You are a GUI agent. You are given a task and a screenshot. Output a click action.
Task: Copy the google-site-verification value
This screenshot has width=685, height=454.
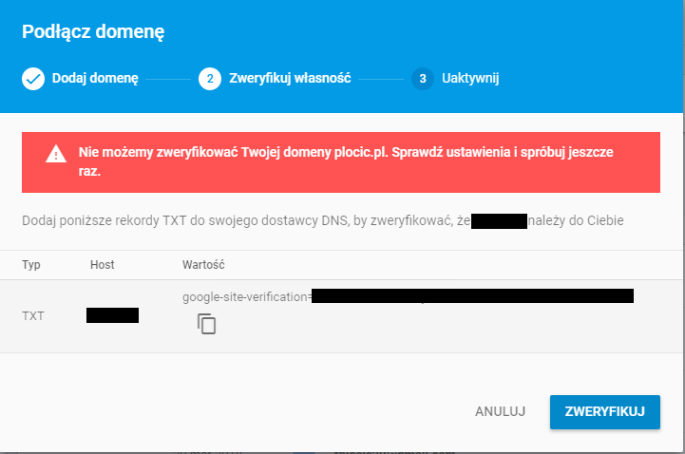coord(206,324)
